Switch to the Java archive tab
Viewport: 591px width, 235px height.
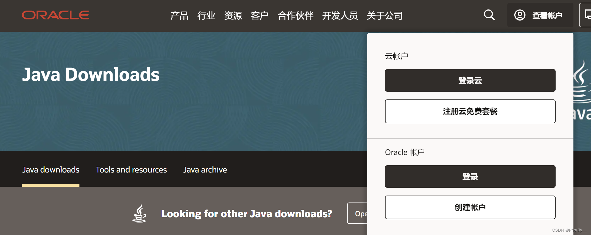[x=205, y=170]
